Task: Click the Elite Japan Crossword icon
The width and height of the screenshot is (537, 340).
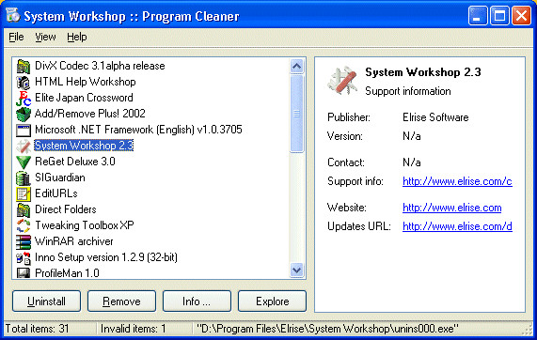Action: pyautogui.click(x=24, y=99)
